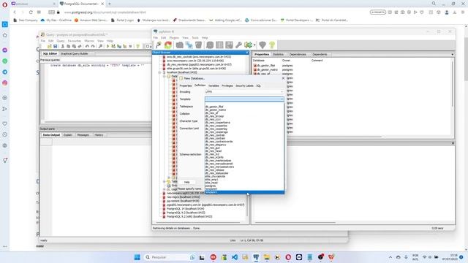This screenshot has width=468, height=263.
Task: Click the pgAdmin drop object trash icon
Action: pyautogui.click(x=198, y=45)
